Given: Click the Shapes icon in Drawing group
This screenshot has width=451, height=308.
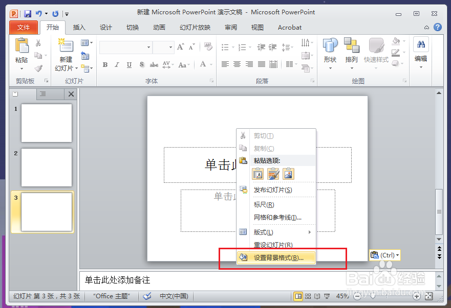Looking at the screenshot, I should [x=330, y=45].
